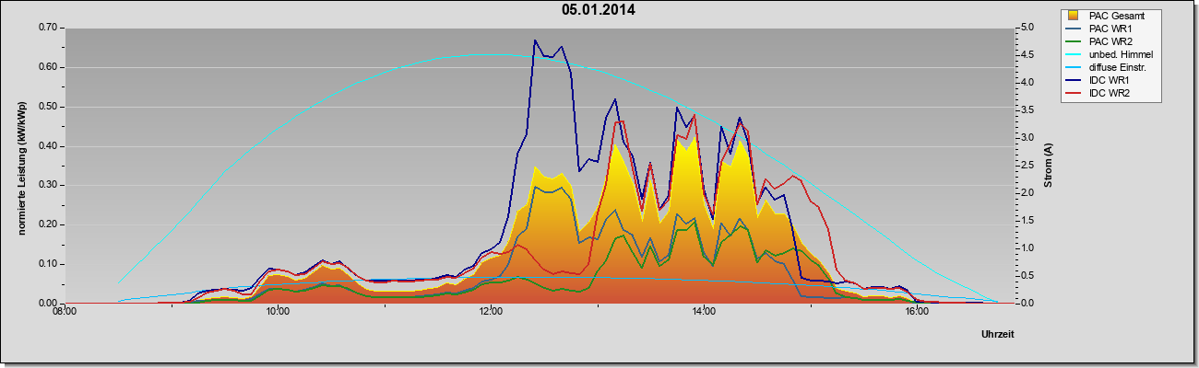Click the 08:00 tick on time axis
The height and width of the screenshot is (368, 1199).
(x=65, y=313)
